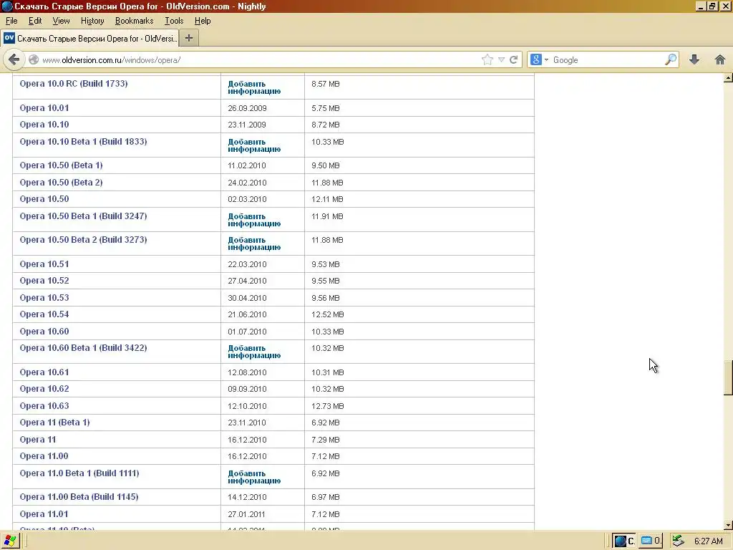Open Opera 11.00 Beta (Build 1145)
733x550 pixels.
(79, 497)
